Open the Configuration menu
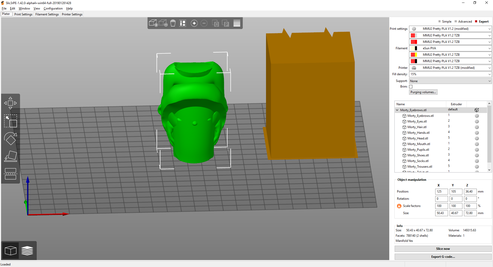This screenshot has height=267, width=493. 53,8
